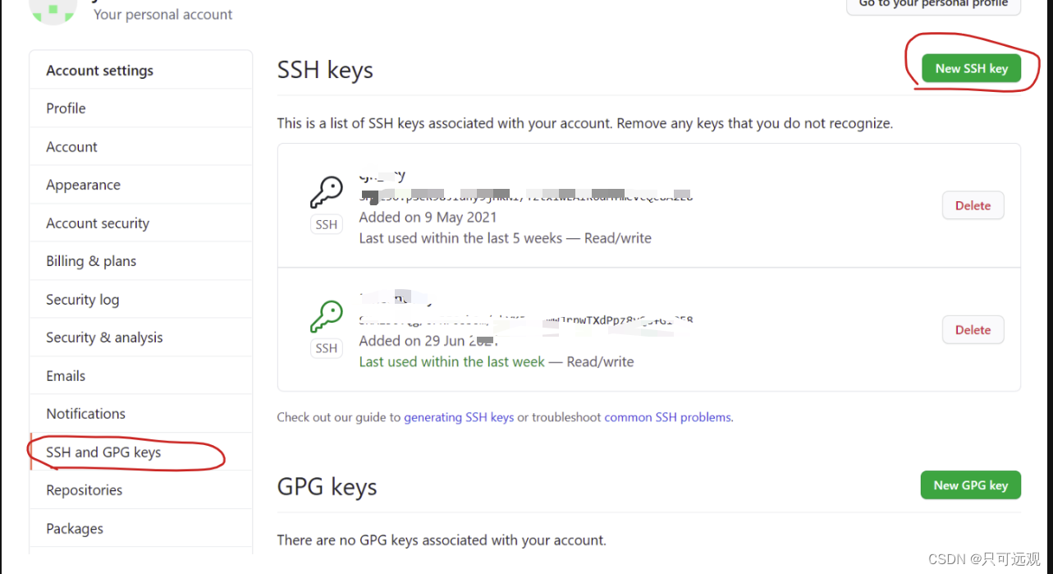View Billing & plans page
This screenshot has width=1053, height=574.
point(90,260)
